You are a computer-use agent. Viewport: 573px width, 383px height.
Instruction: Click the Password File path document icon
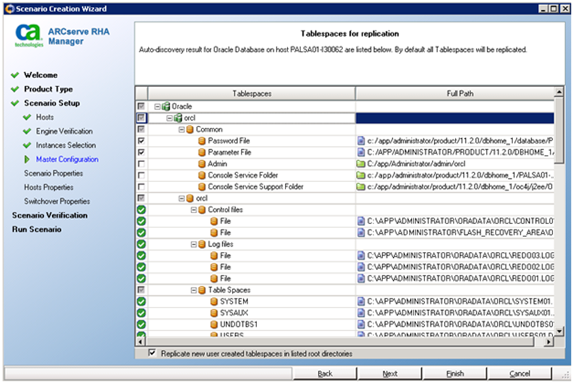coord(361,141)
